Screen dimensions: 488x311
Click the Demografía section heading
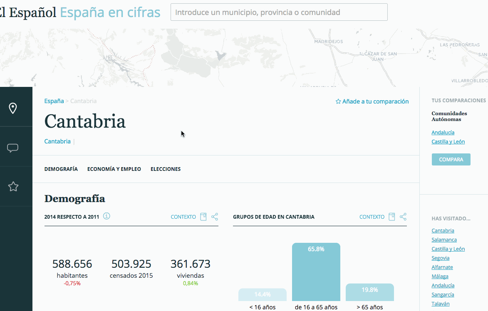[x=75, y=199]
